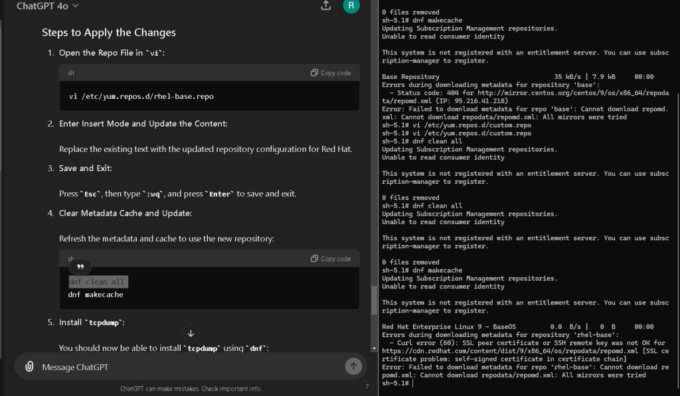Screen dimensions: 680x396
Task: Click the terminal line 'Red Hat Enterprise Linux 9 - BaseOS'
Action: click(x=449, y=326)
